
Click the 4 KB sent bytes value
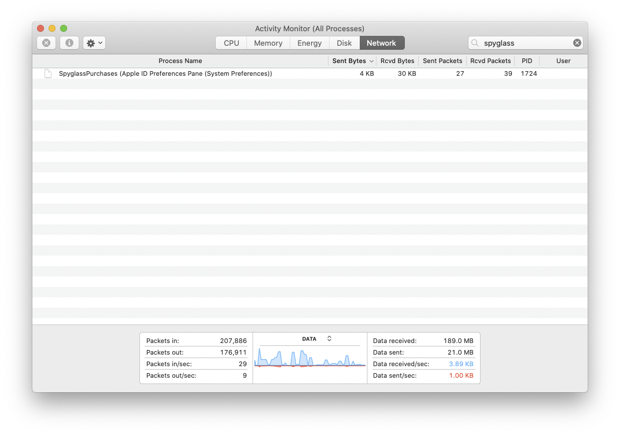pyautogui.click(x=367, y=73)
